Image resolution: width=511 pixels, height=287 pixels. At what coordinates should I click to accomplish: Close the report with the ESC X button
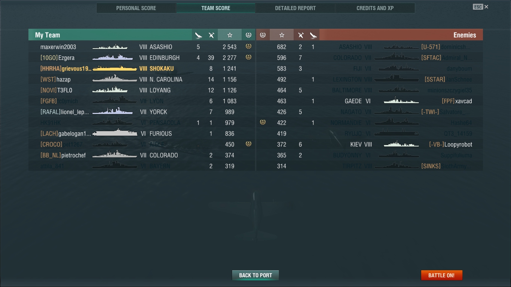coord(481,7)
